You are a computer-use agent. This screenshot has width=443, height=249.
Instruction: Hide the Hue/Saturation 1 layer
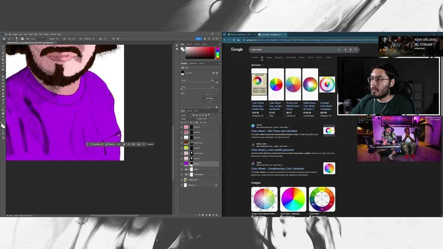(x=182, y=174)
